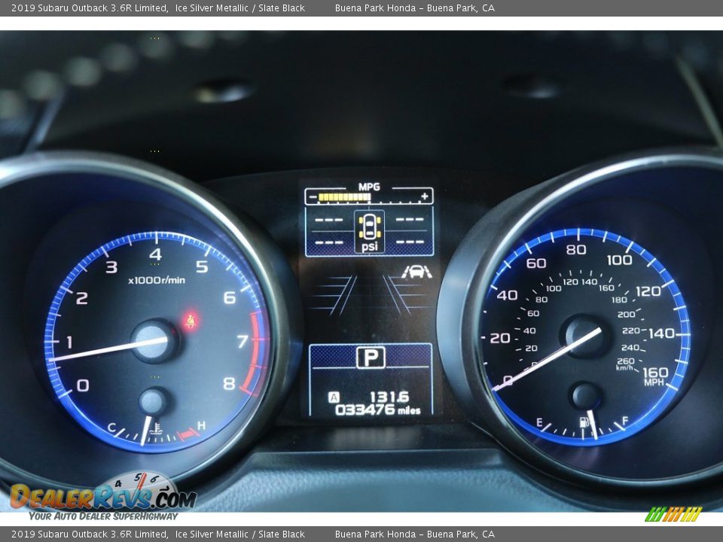
Task: Click the lane departure car icon
Action: click(x=416, y=272)
